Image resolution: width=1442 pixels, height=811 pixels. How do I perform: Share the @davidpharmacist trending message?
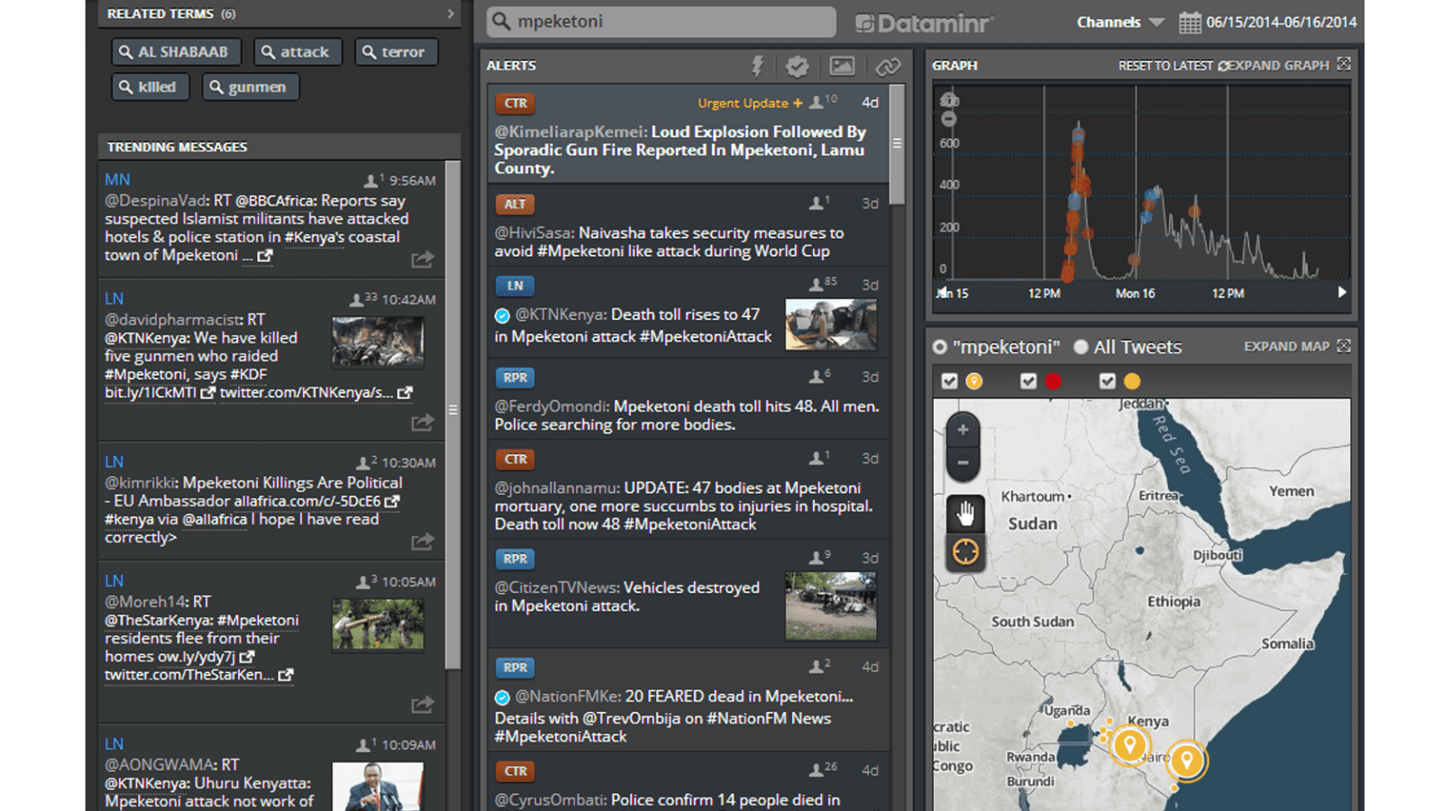(x=423, y=422)
